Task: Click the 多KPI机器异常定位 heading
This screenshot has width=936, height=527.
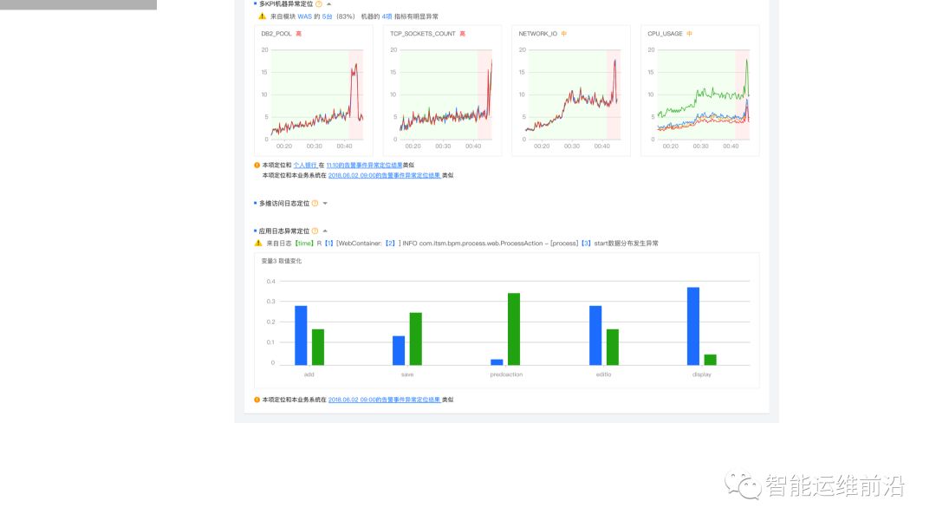Action: 286,3
